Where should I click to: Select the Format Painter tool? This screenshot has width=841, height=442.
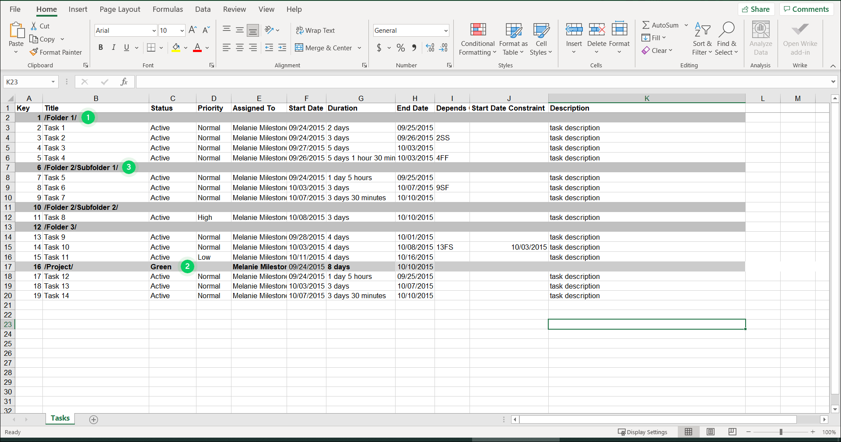tap(56, 52)
